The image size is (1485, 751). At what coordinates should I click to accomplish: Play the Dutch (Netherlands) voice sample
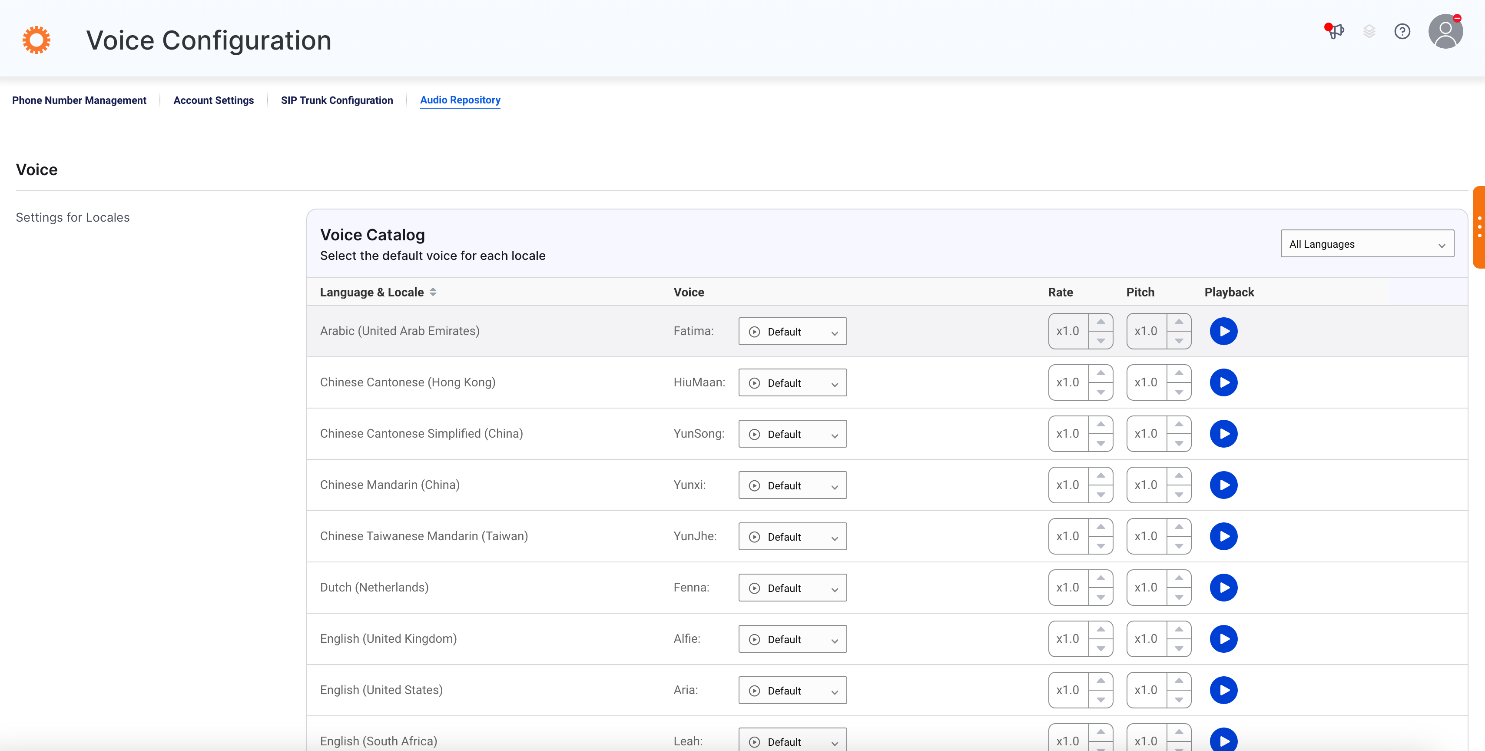pos(1223,588)
